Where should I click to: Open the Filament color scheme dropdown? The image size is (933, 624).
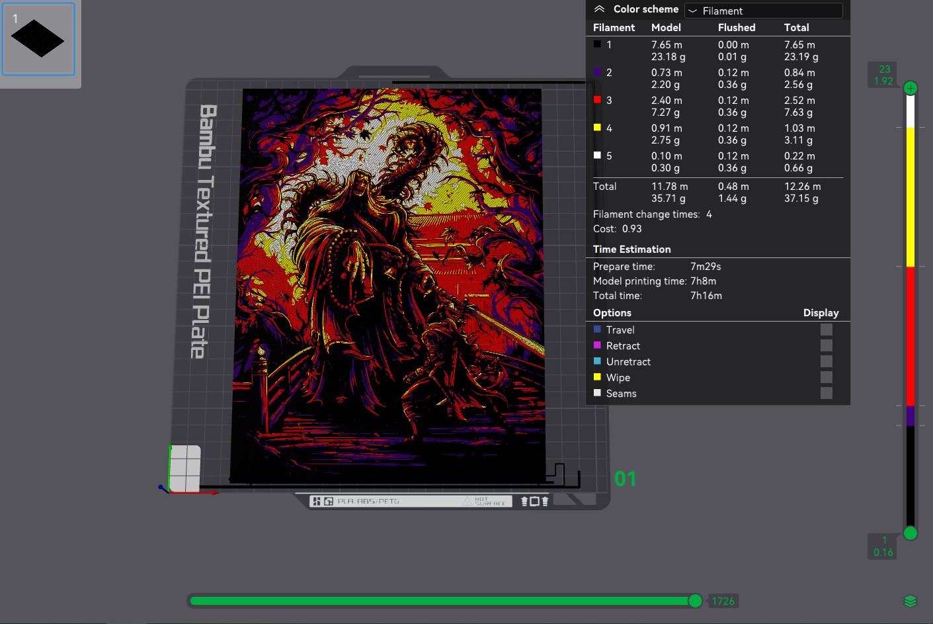pyautogui.click(x=764, y=11)
